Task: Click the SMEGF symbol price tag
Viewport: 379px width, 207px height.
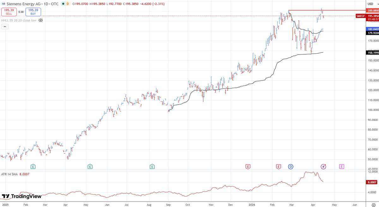Action: (x=361, y=16)
